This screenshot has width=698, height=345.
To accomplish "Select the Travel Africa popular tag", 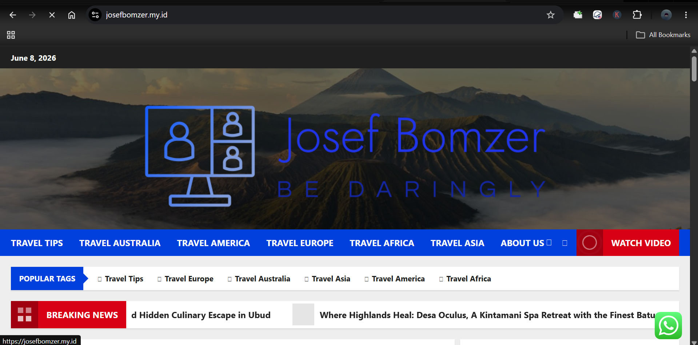I will 465,279.
